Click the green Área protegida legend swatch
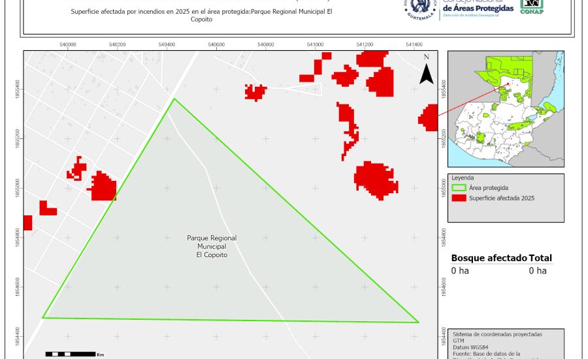Screen dimensions: 588x359 coord(459,187)
